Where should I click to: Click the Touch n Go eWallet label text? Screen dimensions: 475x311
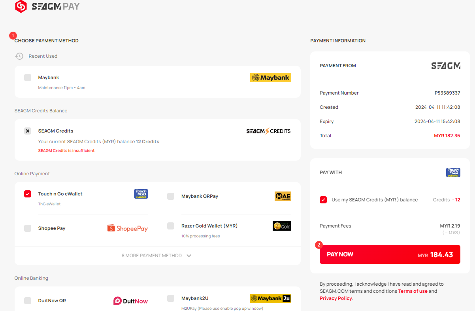pyautogui.click(x=60, y=194)
